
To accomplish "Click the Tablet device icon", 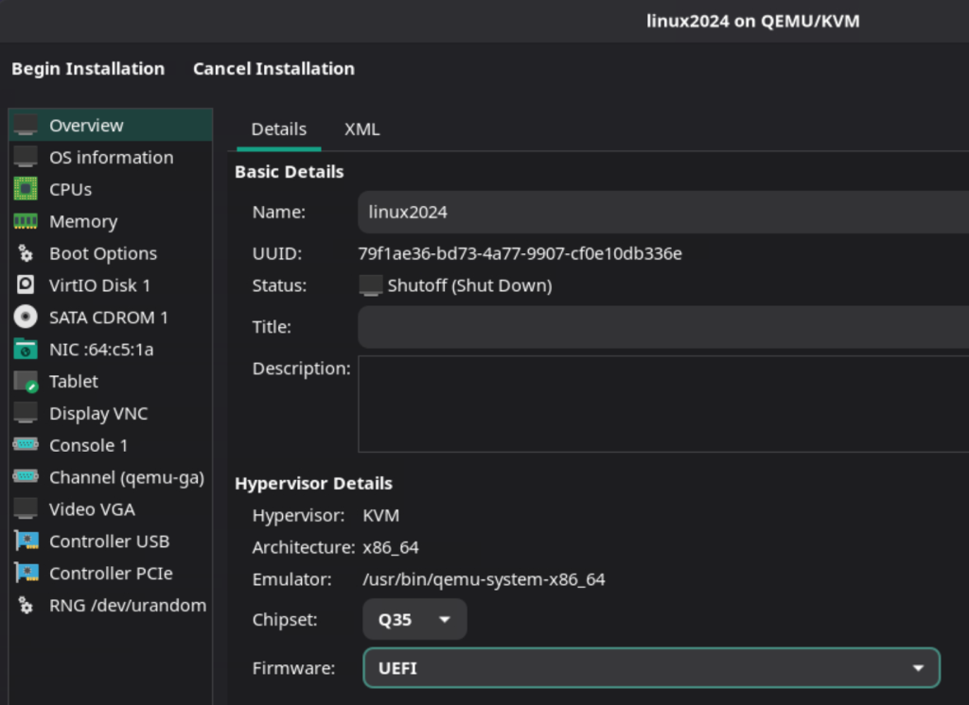I will point(26,382).
